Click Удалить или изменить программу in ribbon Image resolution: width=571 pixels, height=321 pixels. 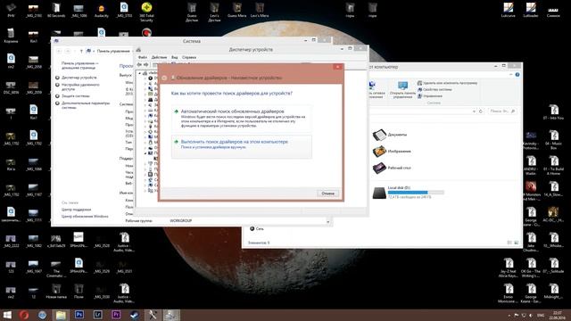[x=447, y=83]
